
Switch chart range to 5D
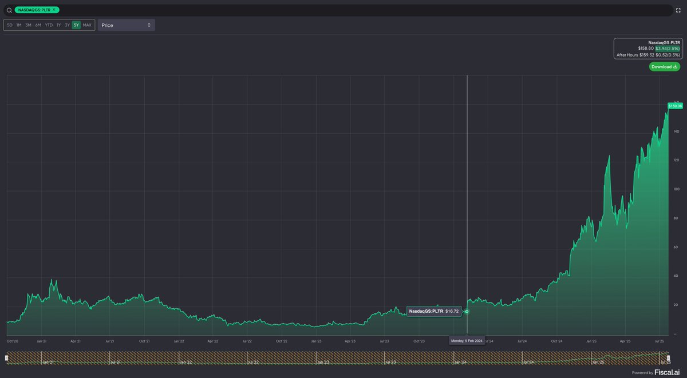10,25
